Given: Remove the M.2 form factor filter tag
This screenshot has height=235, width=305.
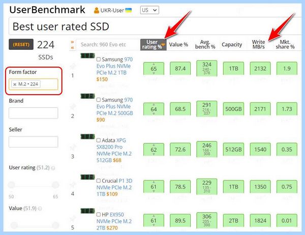Looking at the screenshot, I should (x=15, y=84).
